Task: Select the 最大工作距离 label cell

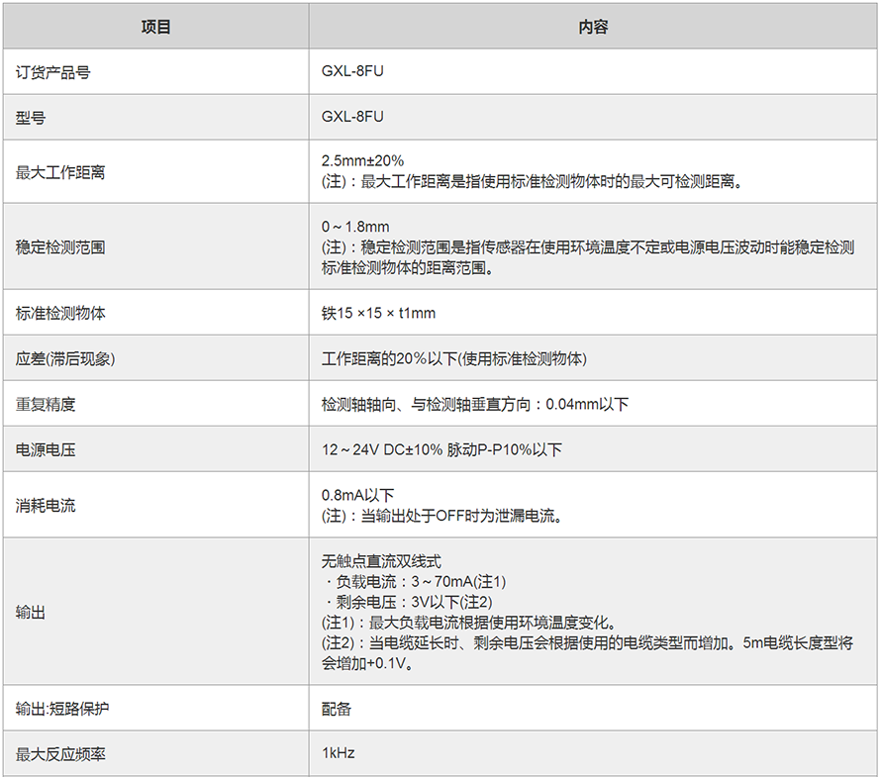Action: tap(60, 172)
